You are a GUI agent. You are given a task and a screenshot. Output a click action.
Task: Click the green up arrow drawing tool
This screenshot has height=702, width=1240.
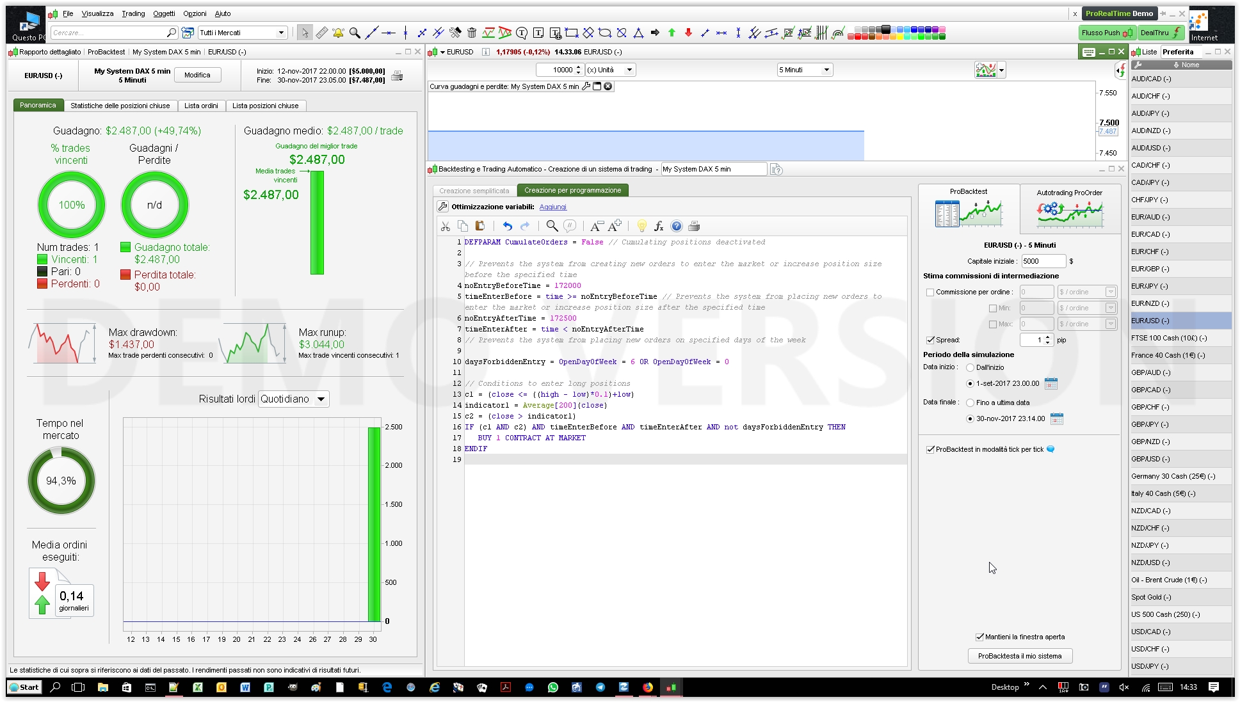[672, 33]
